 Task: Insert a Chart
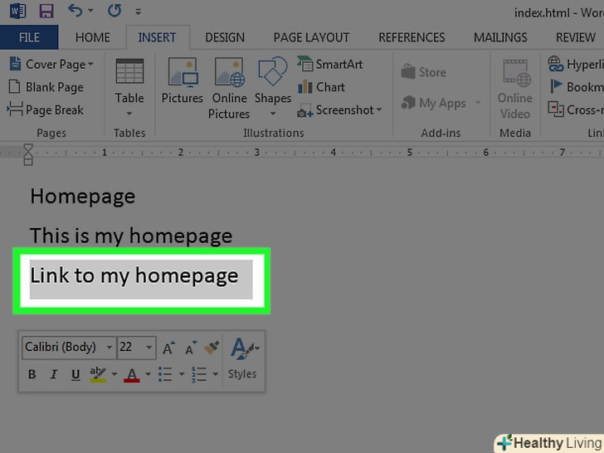(321, 87)
